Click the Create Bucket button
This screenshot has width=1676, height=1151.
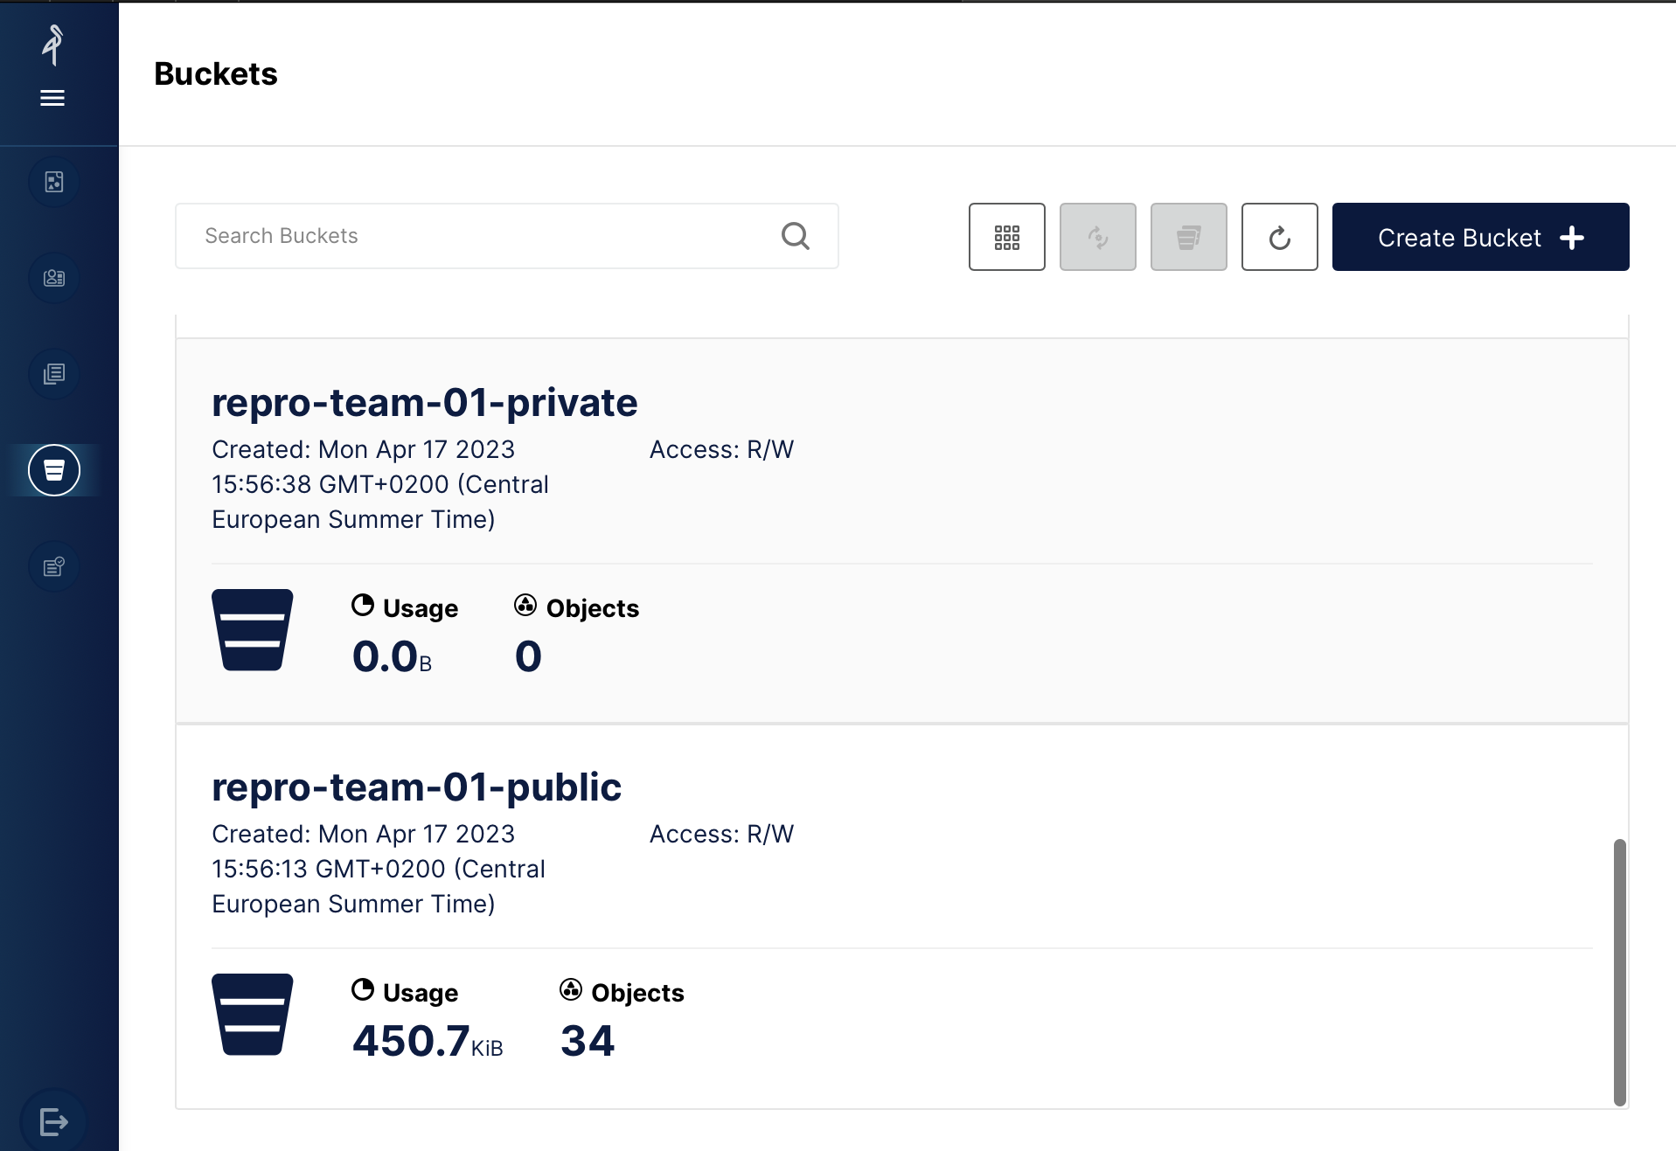[1479, 237]
